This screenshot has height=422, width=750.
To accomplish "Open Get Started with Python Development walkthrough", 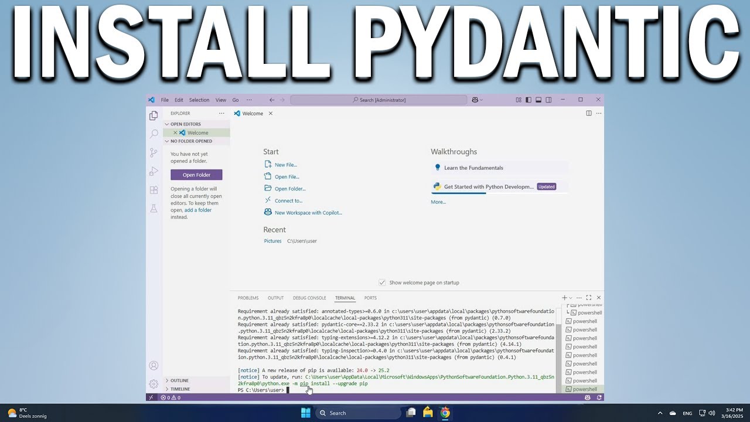I will [499, 186].
